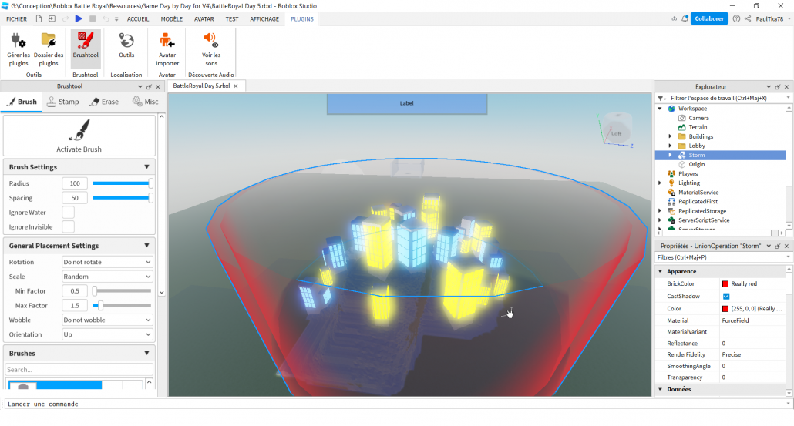The image size is (794, 426).
Task: Expand the Storm union arrow
Action: coord(670,155)
